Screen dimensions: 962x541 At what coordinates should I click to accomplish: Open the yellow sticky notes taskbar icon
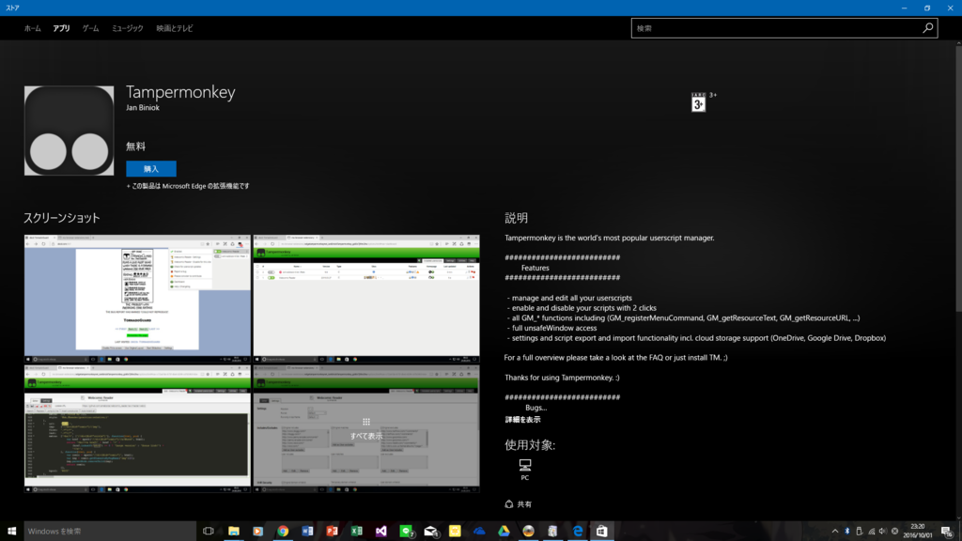click(x=455, y=532)
